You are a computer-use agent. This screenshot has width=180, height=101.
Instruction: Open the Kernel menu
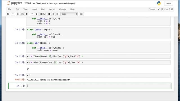point(52,9)
